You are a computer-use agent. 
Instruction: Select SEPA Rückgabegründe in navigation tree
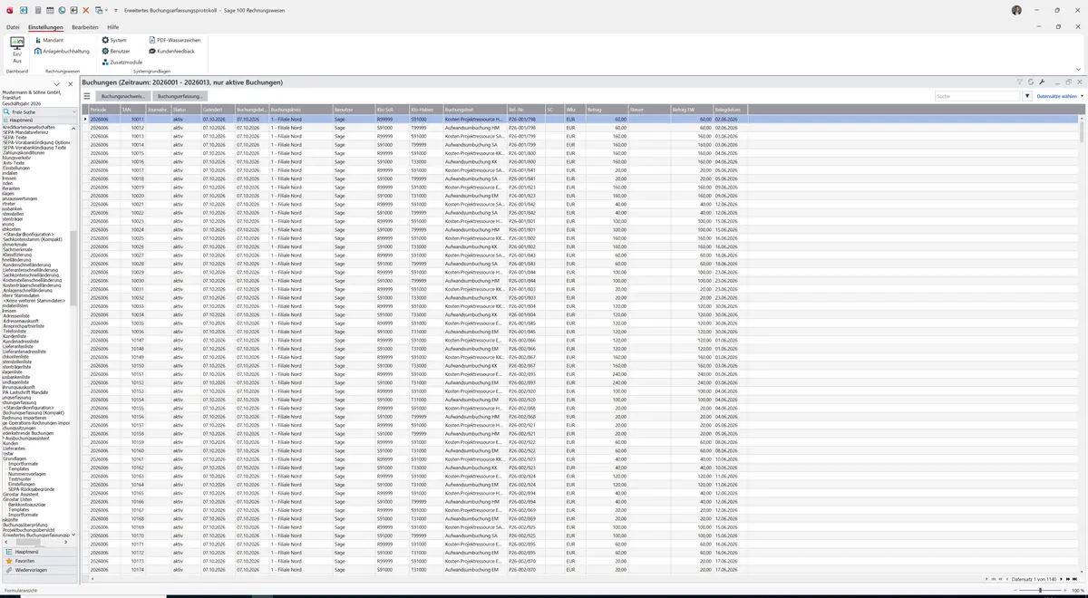pyautogui.click(x=30, y=487)
